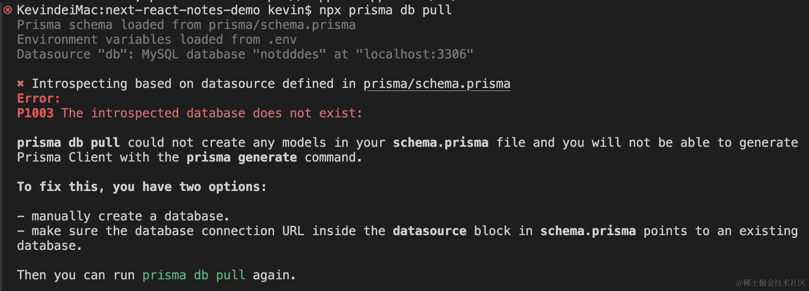Click the .env file name

tap(282, 39)
